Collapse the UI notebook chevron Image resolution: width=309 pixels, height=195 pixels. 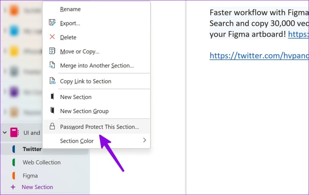pyautogui.click(x=5, y=133)
